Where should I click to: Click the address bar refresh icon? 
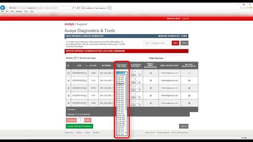(x=79, y=8)
